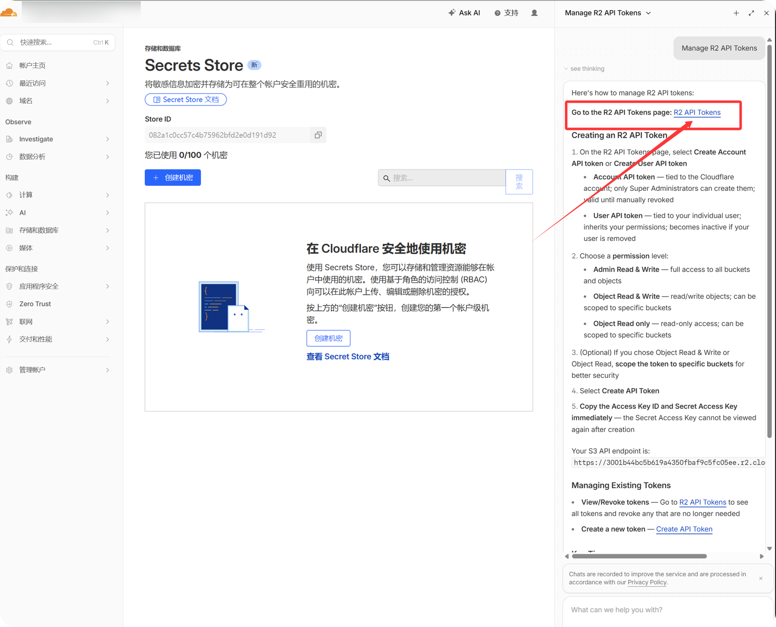This screenshot has width=776, height=627.
Task: Expand the 应用程序安全 submenu chevron
Action: coord(108,286)
